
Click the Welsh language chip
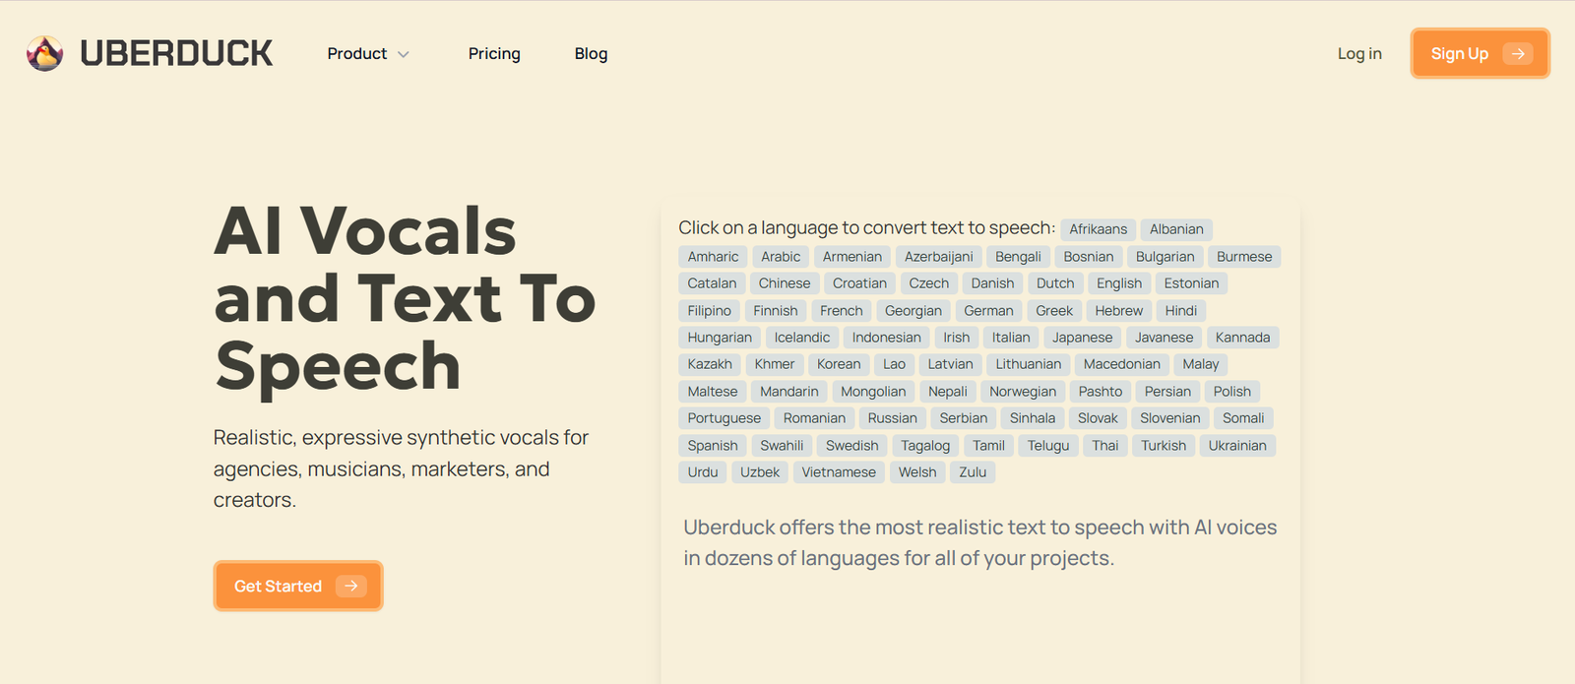(917, 472)
